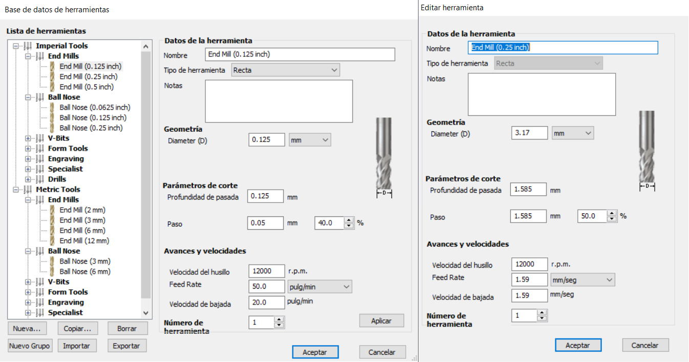This screenshot has width=689, height=362.
Task: Click the Imperial Tools group icon
Action: click(28, 46)
